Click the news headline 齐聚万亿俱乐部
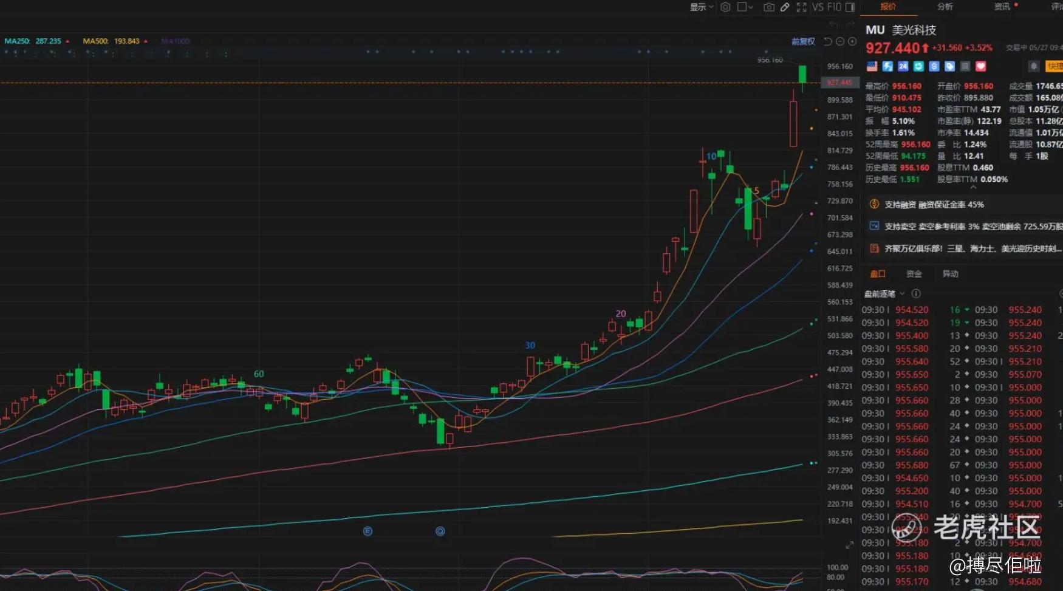The image size is (1063, 591). tap(967, 249)
